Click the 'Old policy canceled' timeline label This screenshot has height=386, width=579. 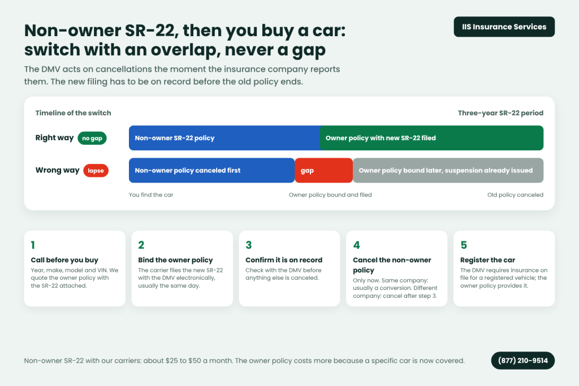(515, 195)
